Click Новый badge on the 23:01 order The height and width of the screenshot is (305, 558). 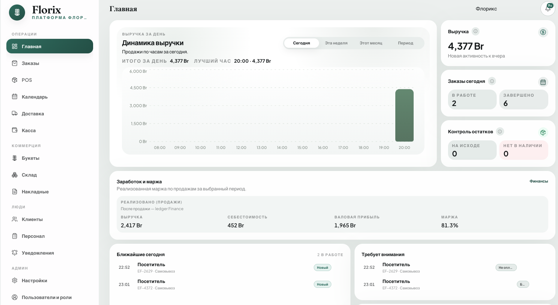322,284
